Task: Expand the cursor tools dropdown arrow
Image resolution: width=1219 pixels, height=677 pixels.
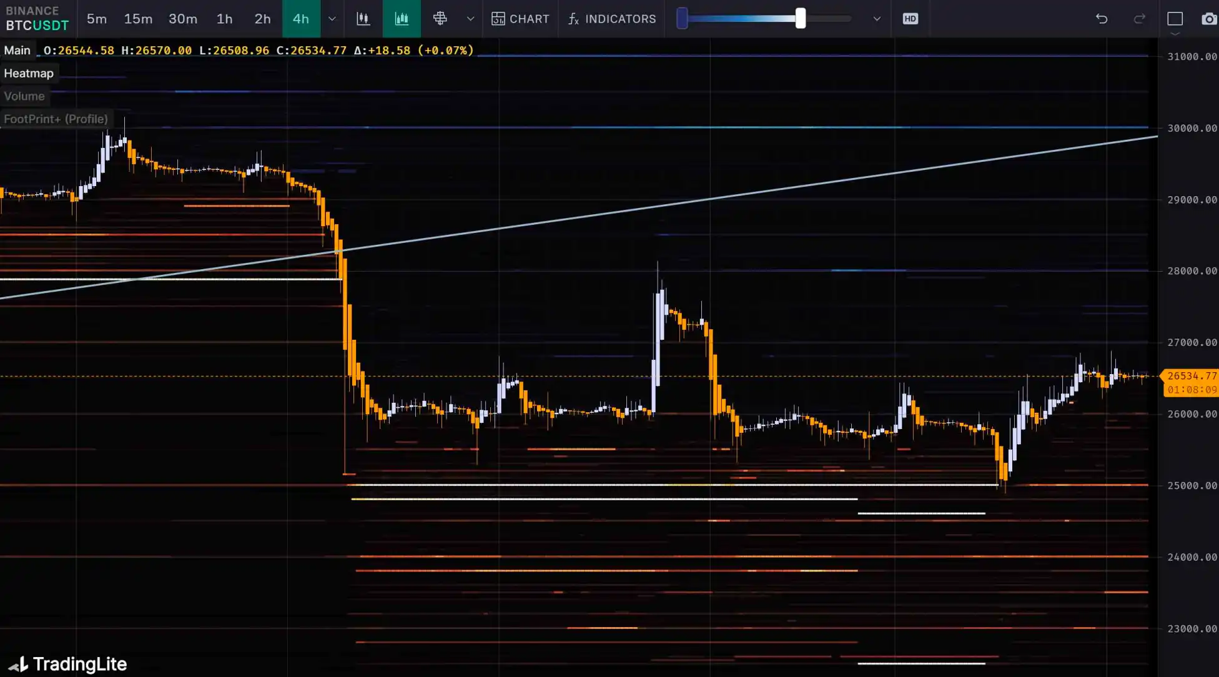Action: pyautogui.click(x=470, y=19)
